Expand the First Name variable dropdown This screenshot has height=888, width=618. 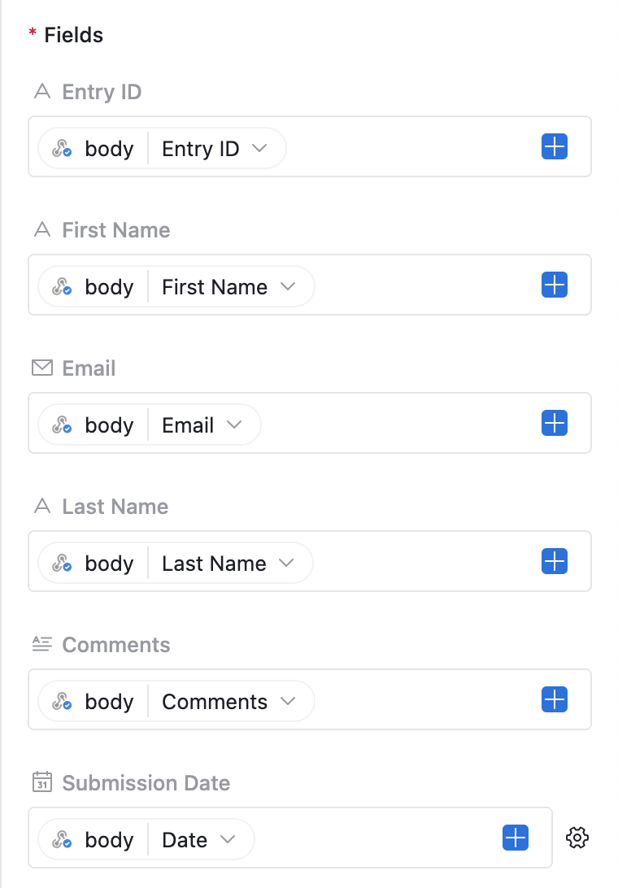pos(287,287)
